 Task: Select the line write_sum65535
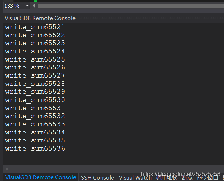point(35,140)
